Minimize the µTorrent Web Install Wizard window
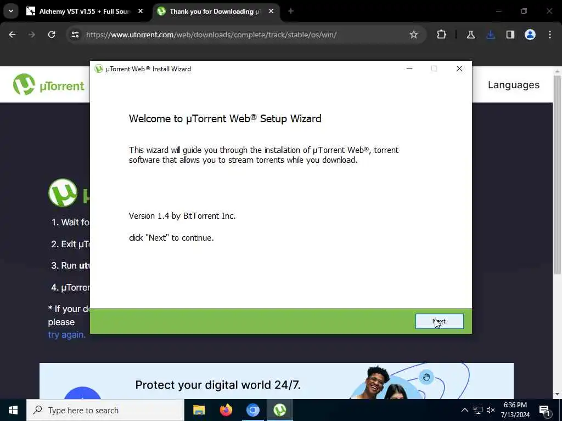The width and height of the screenshot is (562, 421). pyautogui.click(x=409, y=69)
